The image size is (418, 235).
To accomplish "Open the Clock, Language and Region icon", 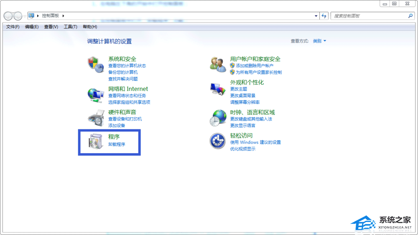I will coord(218,118).
